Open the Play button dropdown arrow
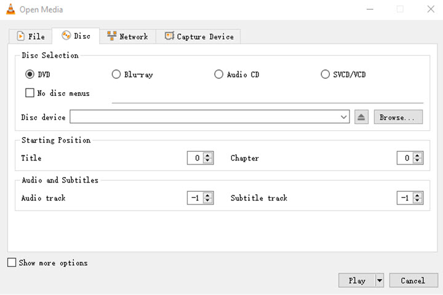 click(380, 280)
